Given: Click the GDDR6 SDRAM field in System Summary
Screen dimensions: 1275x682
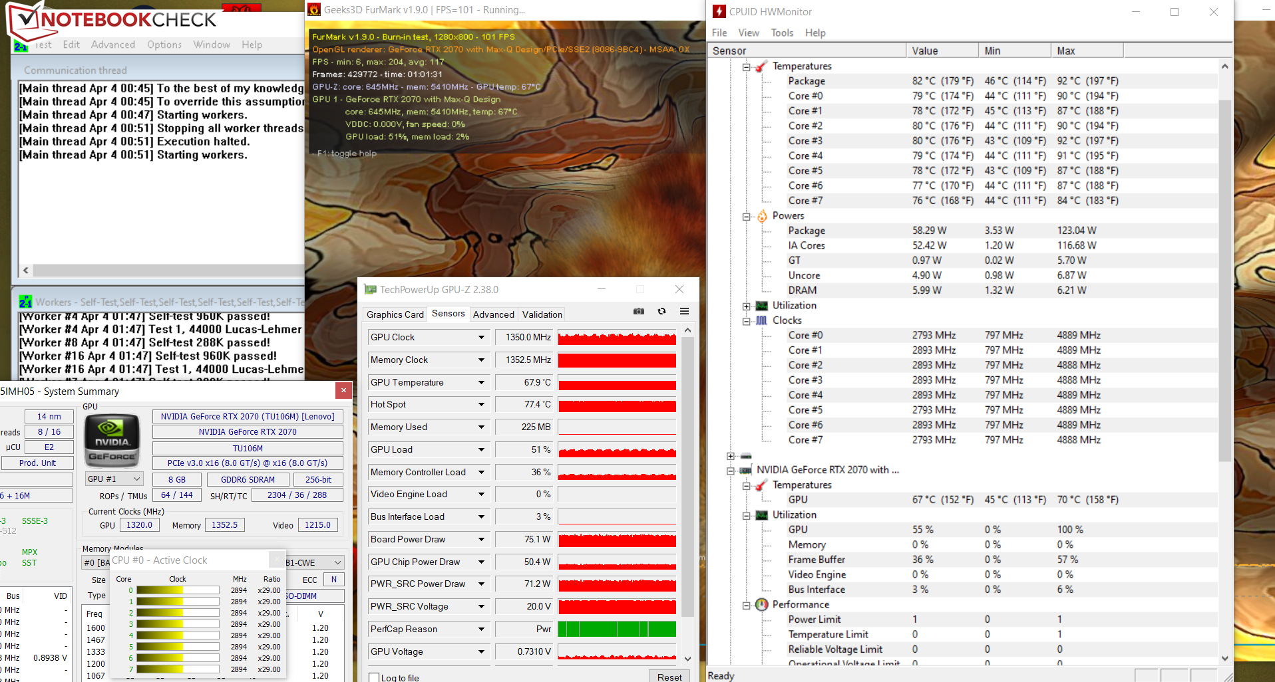Looking at the screenshot, I should pos(248,479).
